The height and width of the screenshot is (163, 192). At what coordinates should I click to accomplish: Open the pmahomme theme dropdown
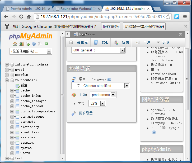(103, 95)
